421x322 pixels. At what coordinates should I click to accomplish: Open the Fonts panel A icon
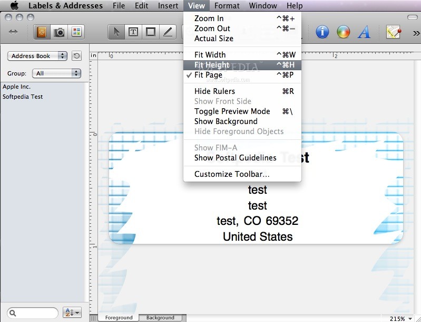364,32
